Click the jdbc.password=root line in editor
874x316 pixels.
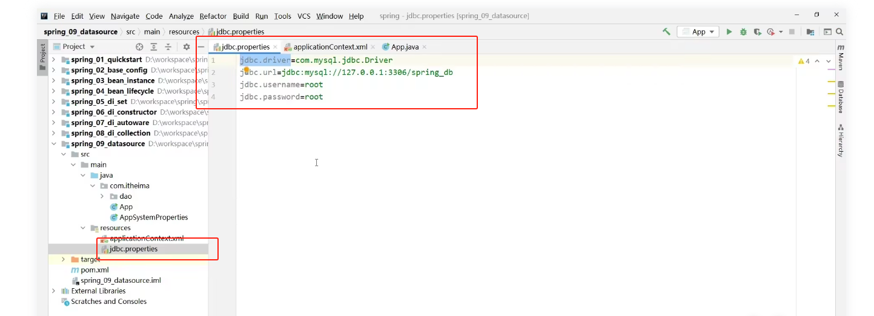coord(281,97)
